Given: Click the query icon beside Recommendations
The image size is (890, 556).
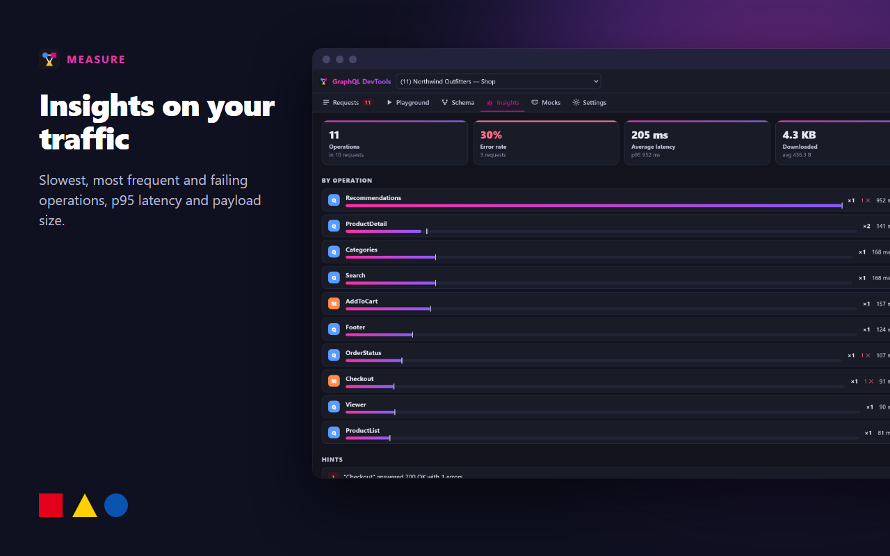Looking at the screenshot, I should [x=334, y=200].
